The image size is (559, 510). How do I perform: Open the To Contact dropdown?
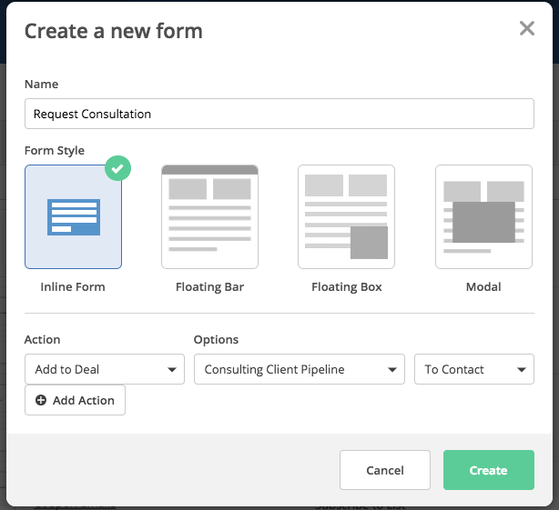coord(473,369)
